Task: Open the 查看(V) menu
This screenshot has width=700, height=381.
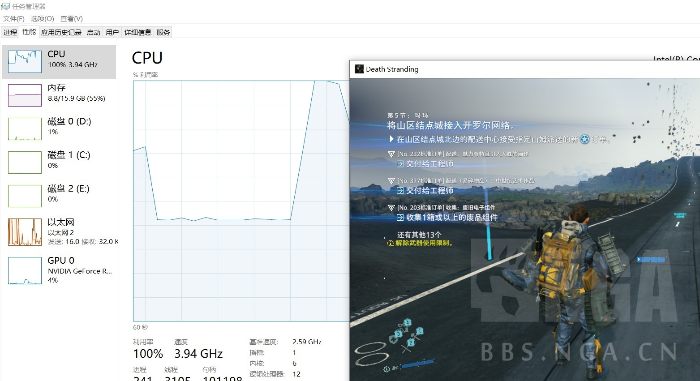Action: 72,19
